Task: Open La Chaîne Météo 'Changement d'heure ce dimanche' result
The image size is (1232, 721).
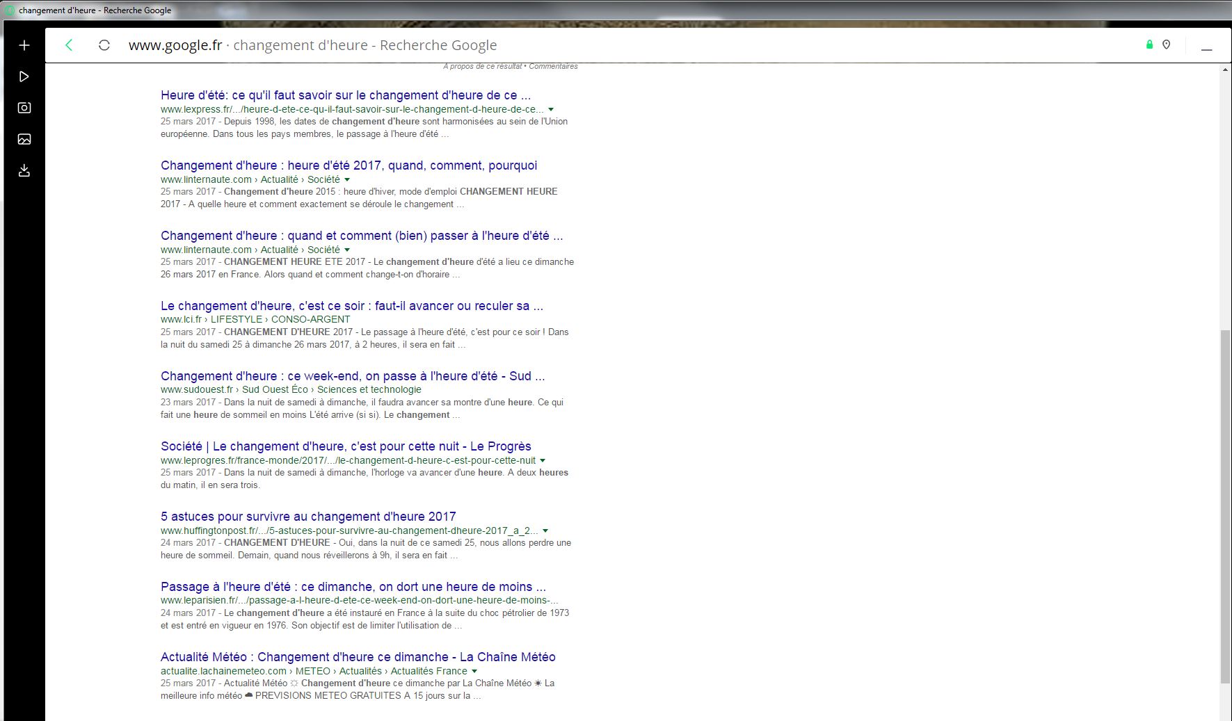Action: tap(358, 657)
